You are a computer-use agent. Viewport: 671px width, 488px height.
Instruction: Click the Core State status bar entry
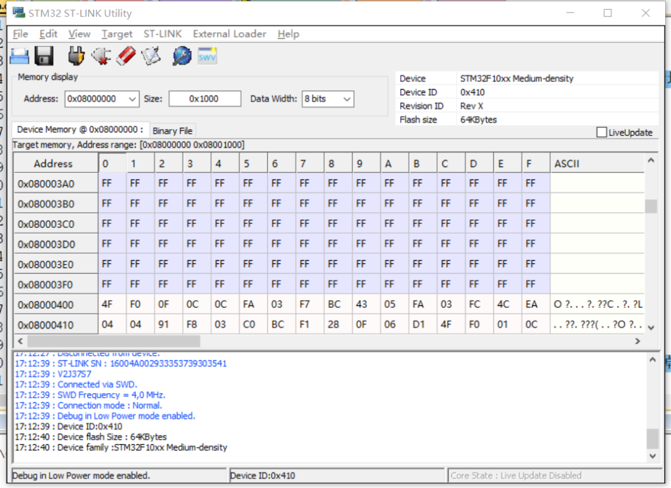tap(554, 476)
